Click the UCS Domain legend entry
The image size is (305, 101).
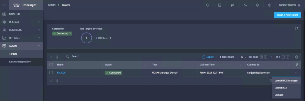coord(103,38)
